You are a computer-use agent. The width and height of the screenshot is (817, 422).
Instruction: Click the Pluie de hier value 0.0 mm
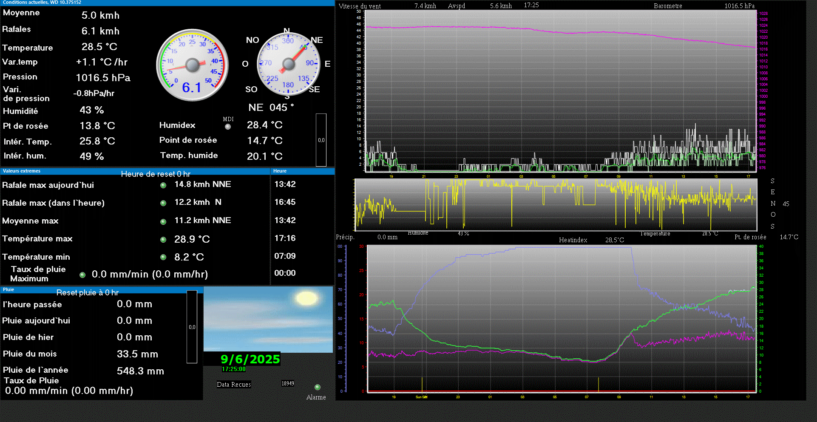pyautogui.click(x=135, y=338)
